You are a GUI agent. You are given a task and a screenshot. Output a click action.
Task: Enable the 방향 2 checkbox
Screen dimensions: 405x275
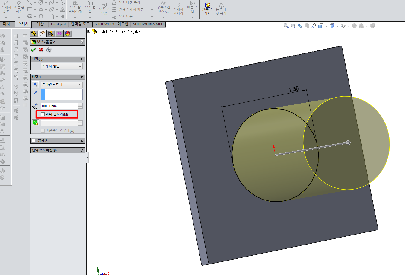click(34, 140)
